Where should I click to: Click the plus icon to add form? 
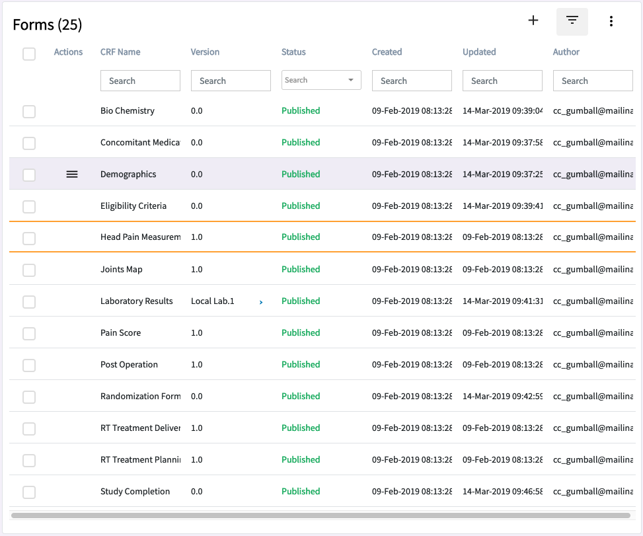tap(533, 21)
